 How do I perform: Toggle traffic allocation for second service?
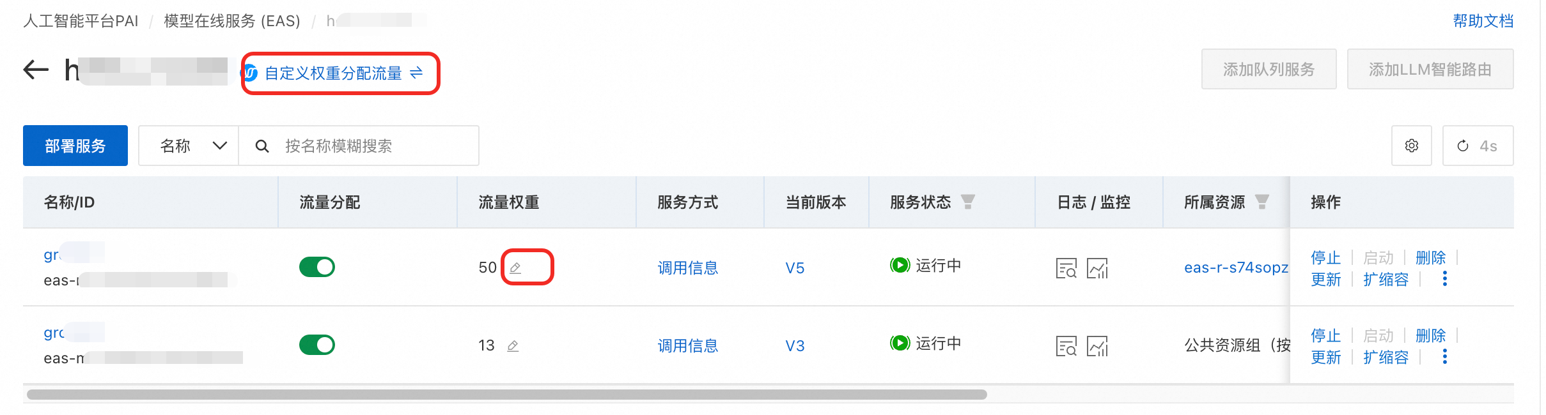pos(317,345)
